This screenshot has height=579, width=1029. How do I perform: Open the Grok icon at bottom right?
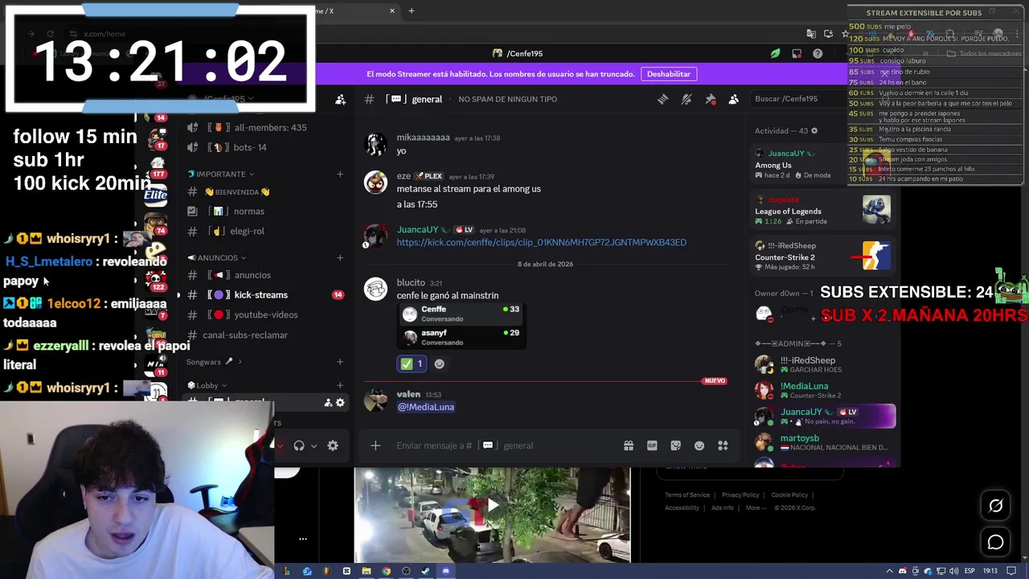coord(995,506)
